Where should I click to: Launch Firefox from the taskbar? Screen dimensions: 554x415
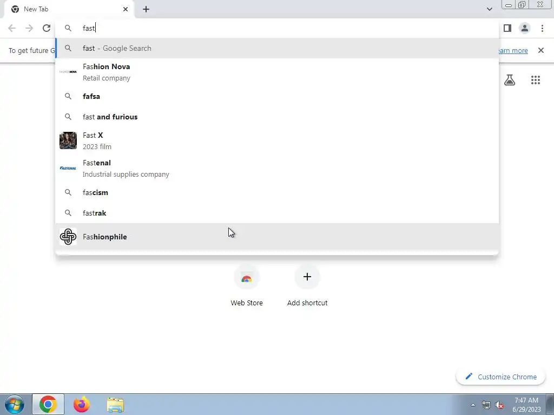(82, 404)
